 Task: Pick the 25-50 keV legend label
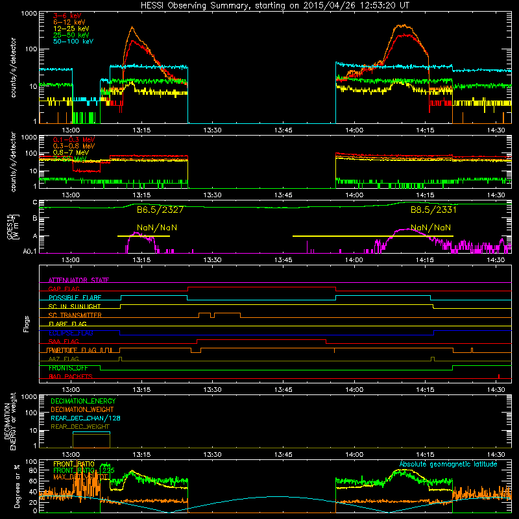(x=71, y=35)
